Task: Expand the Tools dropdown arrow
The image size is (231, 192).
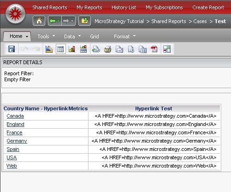Action: 53,36
